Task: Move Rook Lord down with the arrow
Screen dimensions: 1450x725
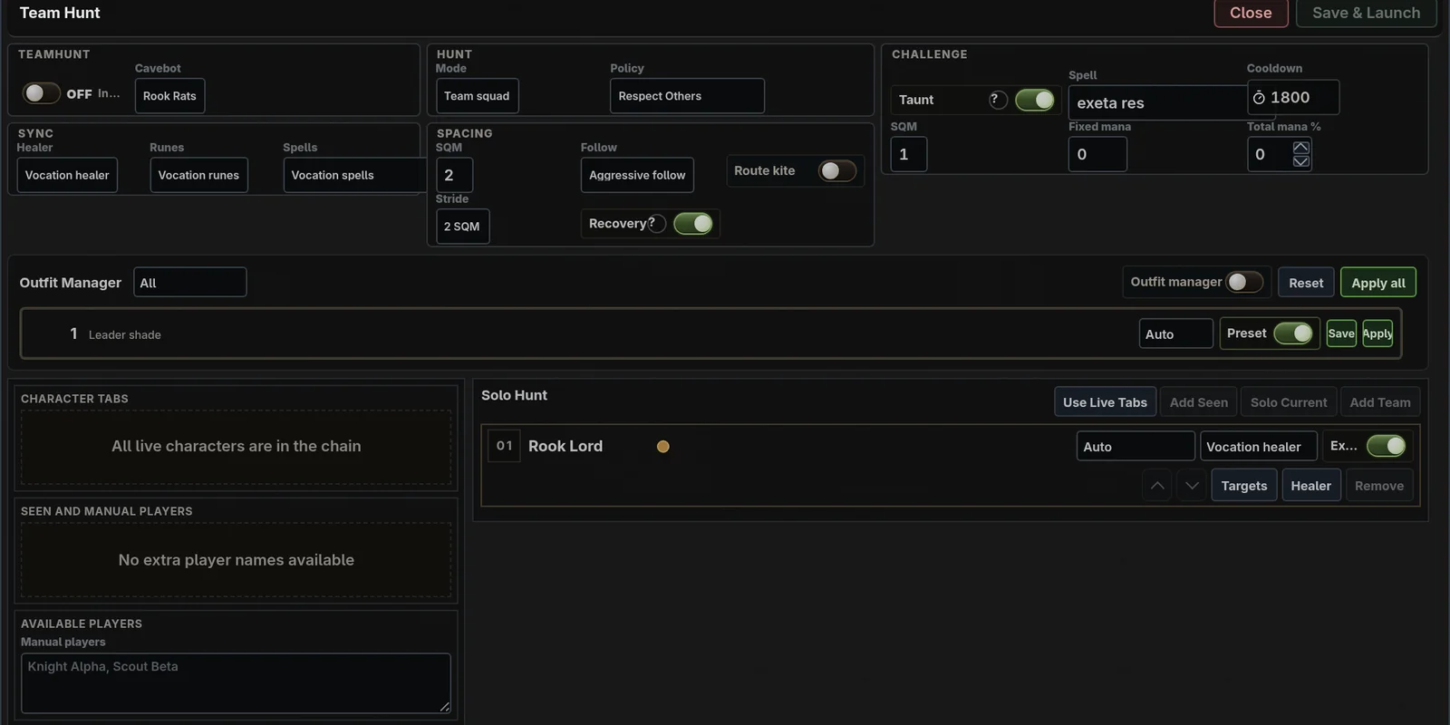Action: point(1193,486)
